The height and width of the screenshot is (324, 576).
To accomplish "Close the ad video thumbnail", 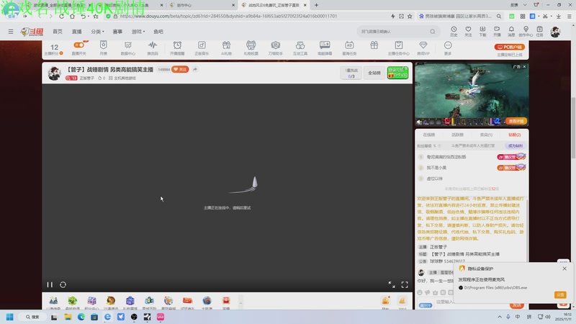I will (x=524, y=66).
